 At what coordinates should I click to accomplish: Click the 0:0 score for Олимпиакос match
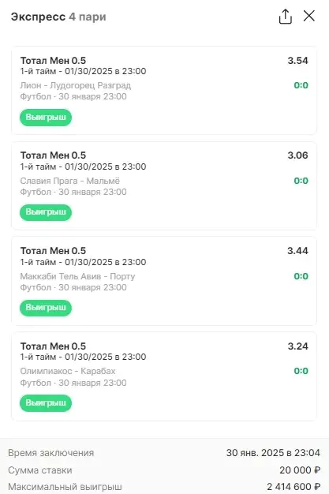click(301, 371)
